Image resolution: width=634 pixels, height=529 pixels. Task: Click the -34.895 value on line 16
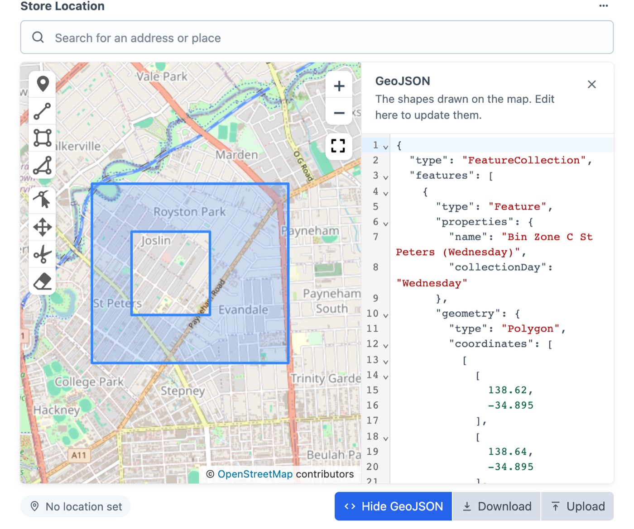click(x=511, y=405)
